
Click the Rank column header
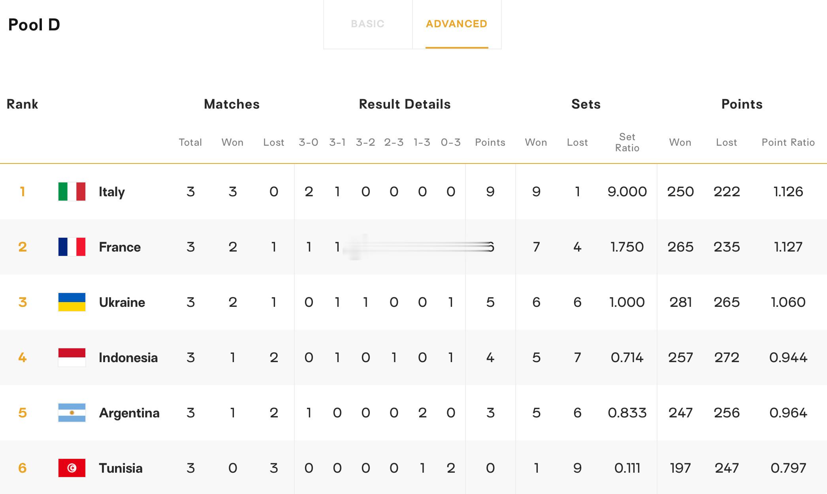tap(23, 104)
